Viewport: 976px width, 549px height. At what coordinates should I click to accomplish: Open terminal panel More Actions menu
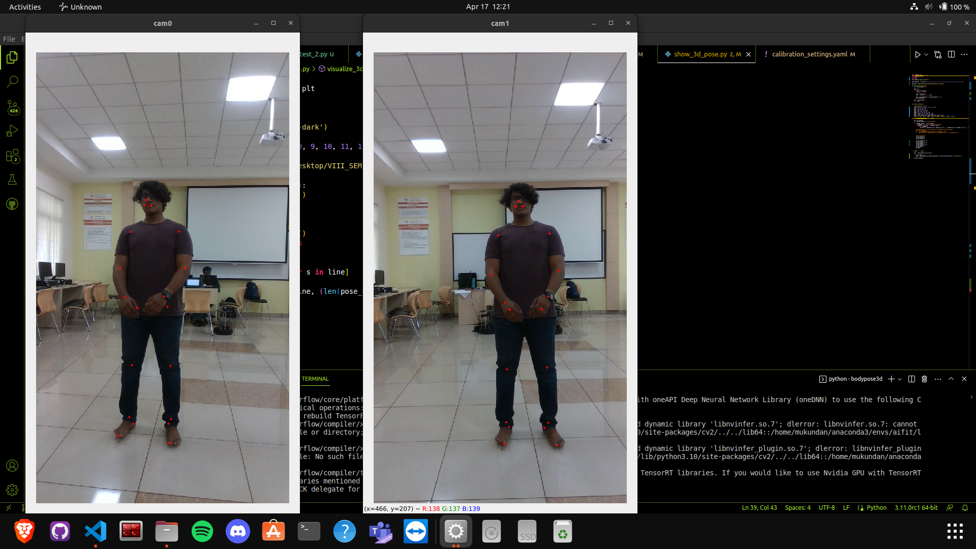click(x=938, y=379)
